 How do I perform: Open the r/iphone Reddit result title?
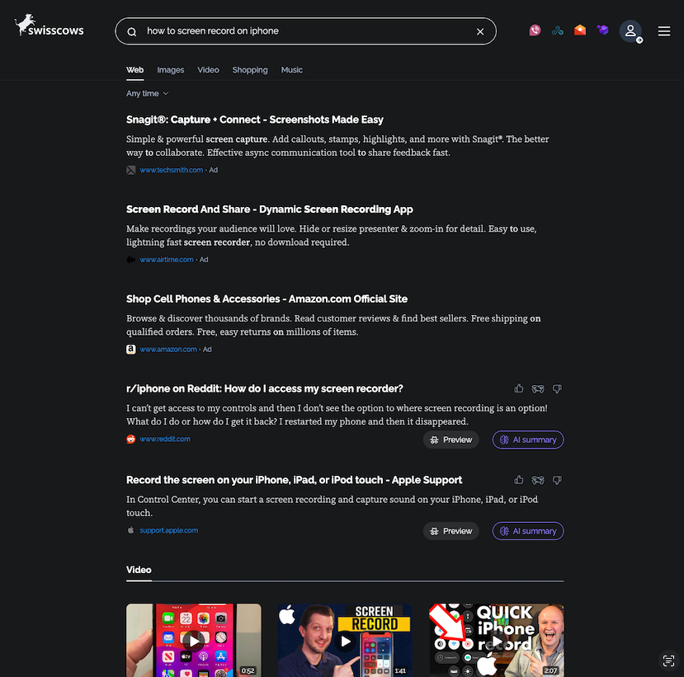264,388
